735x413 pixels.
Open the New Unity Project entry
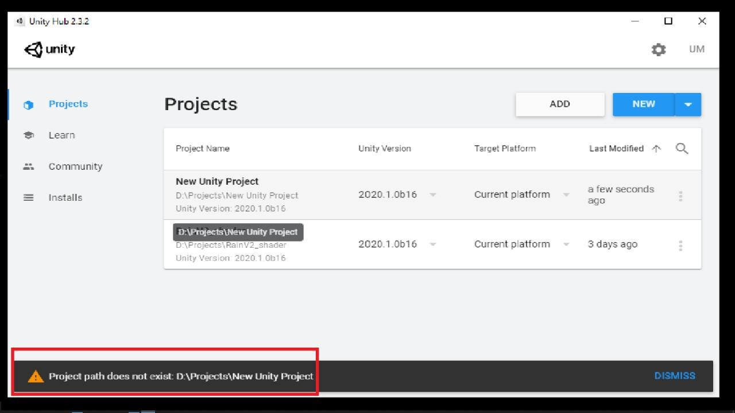(x=217, y=182)
